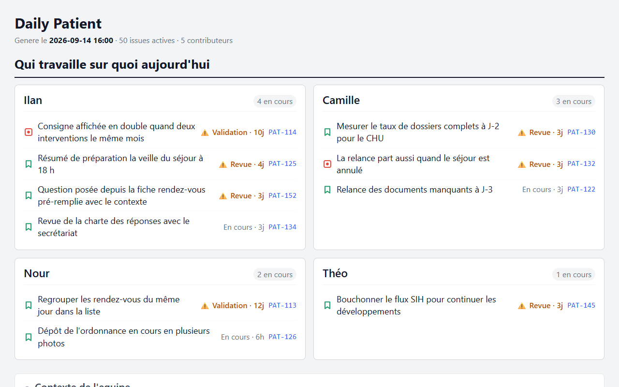Follow the PAT-113 issue link
This screenshot has height=387, width=619.
pyautogui.click(x=282, y=305)
